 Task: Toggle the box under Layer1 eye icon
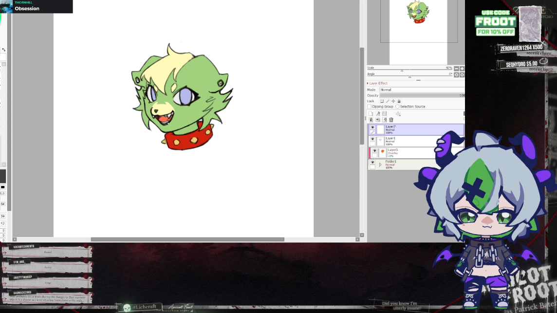372,144
